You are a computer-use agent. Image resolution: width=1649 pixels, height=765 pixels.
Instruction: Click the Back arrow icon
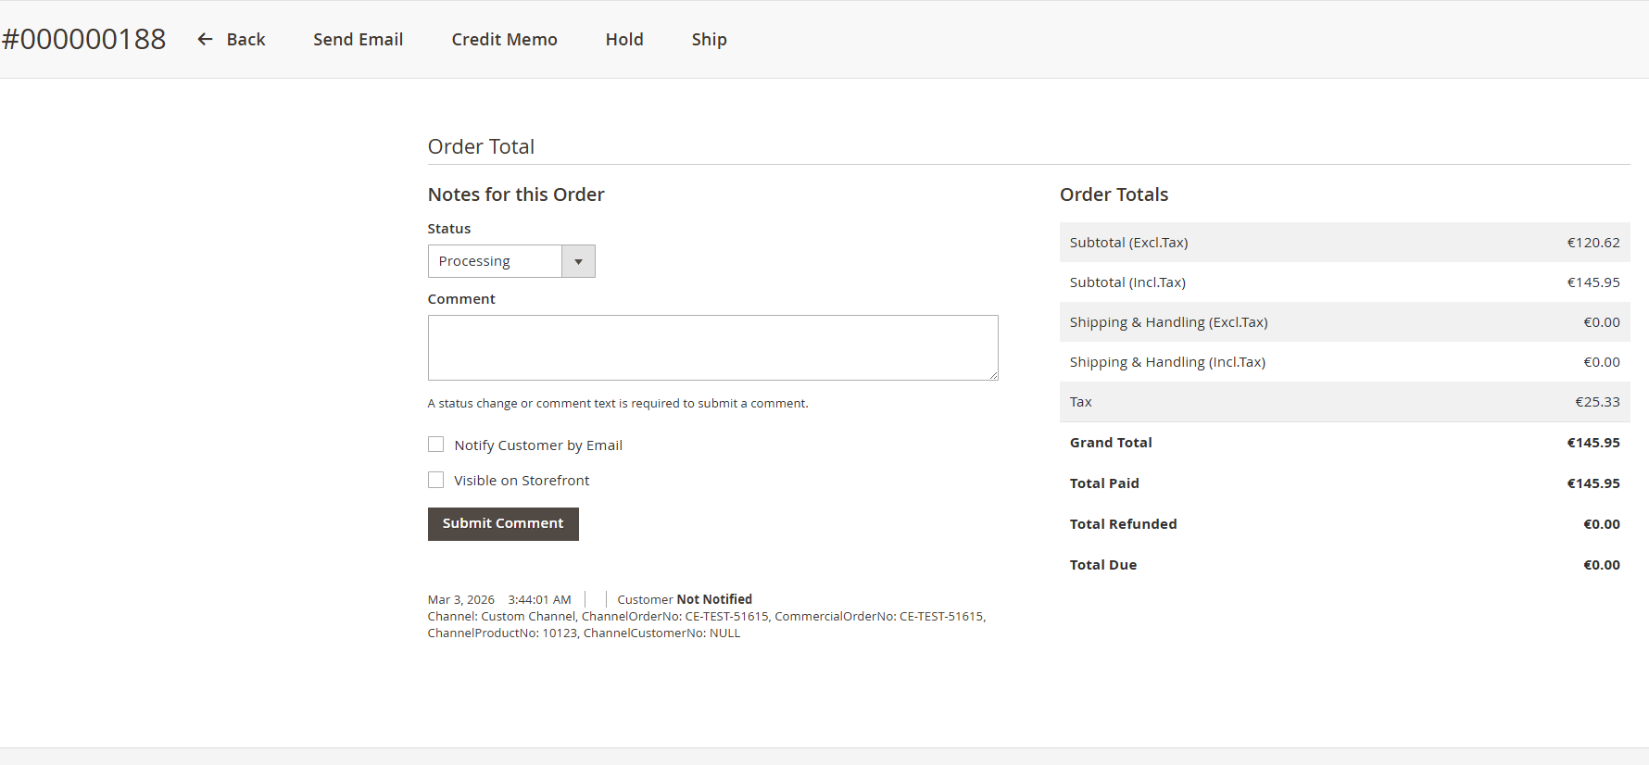point(206,39)
